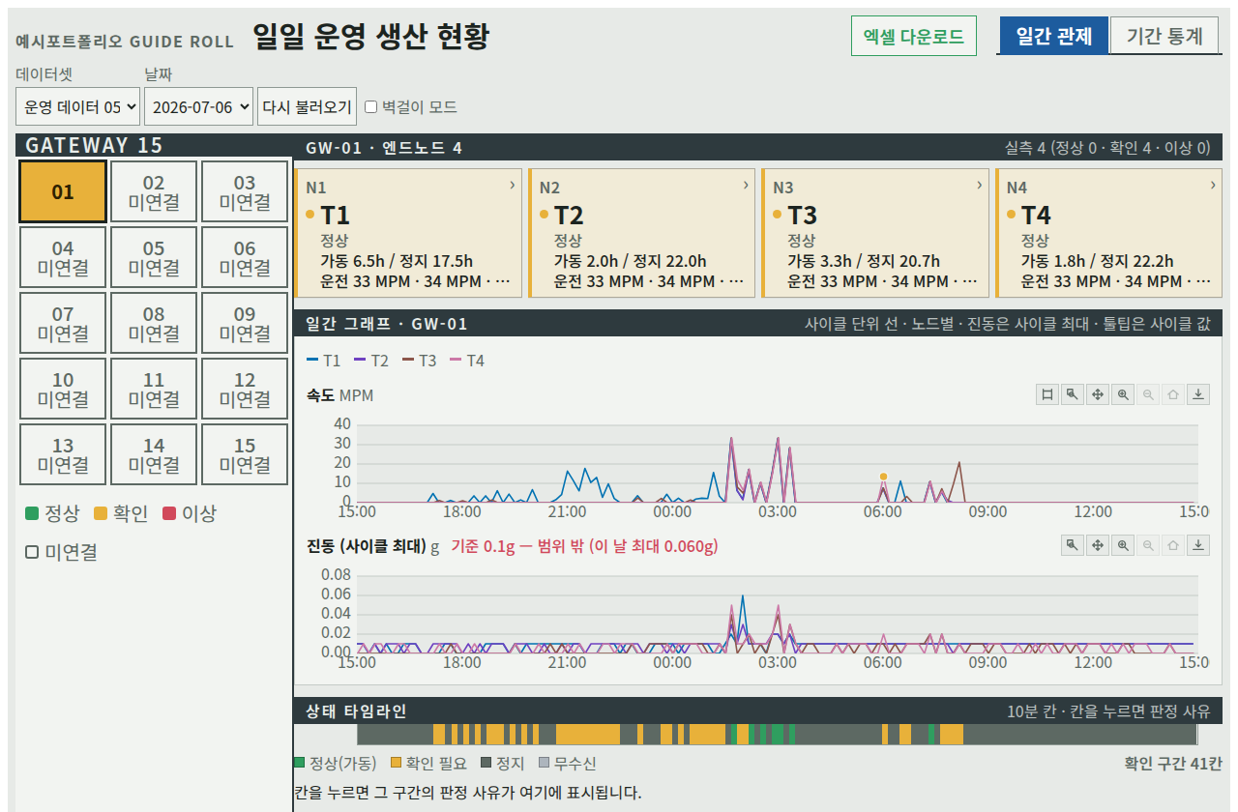The image size is (1238, 812).
Task: Download the vibration chart image
Action: 1198,545
